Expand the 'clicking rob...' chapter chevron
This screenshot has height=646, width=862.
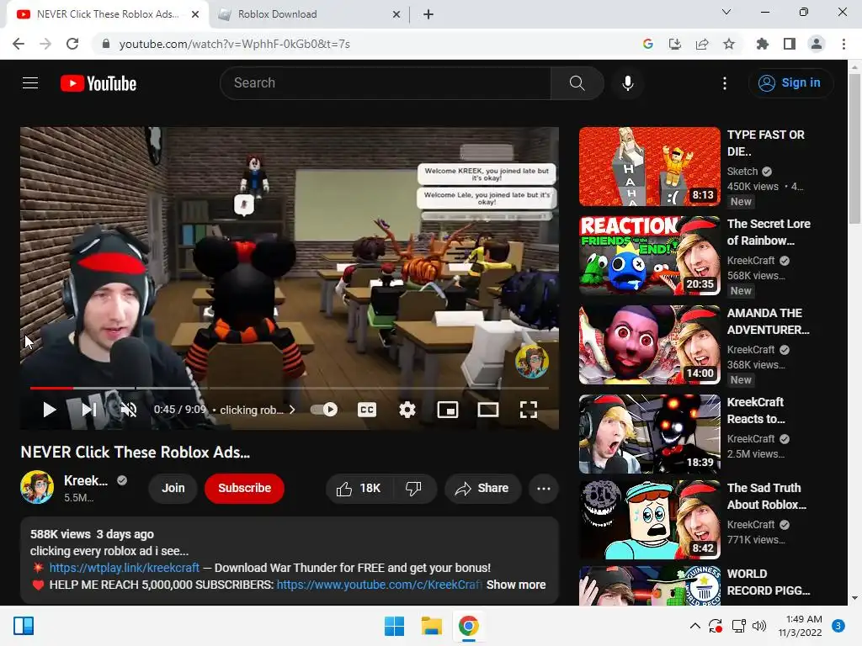pyautogui.click(x=292, y=410)
